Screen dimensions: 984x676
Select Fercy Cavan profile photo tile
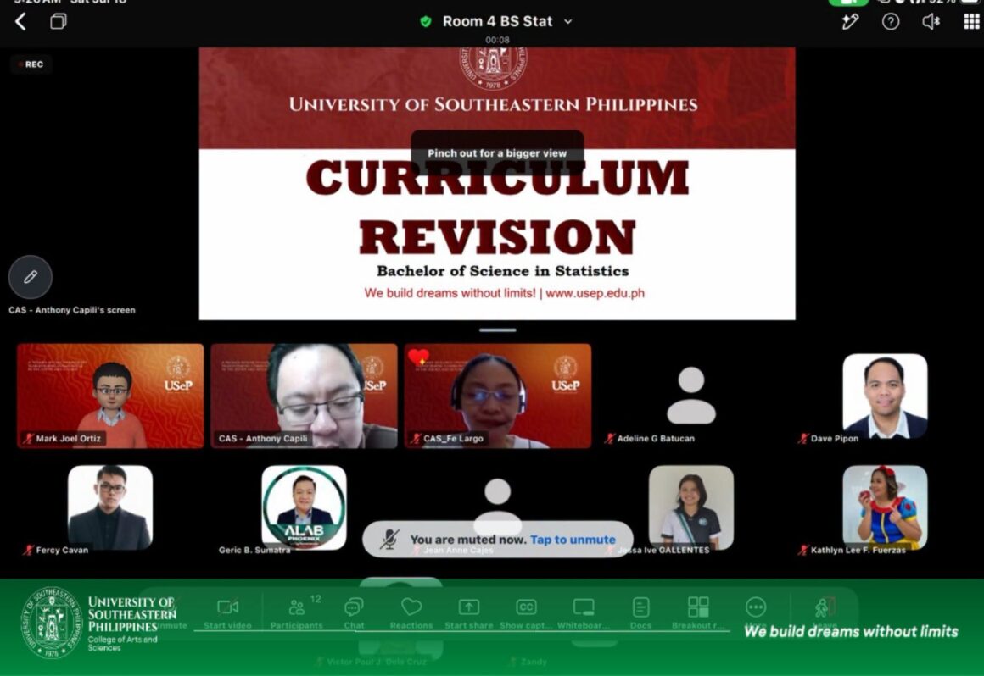click(110, 507)
